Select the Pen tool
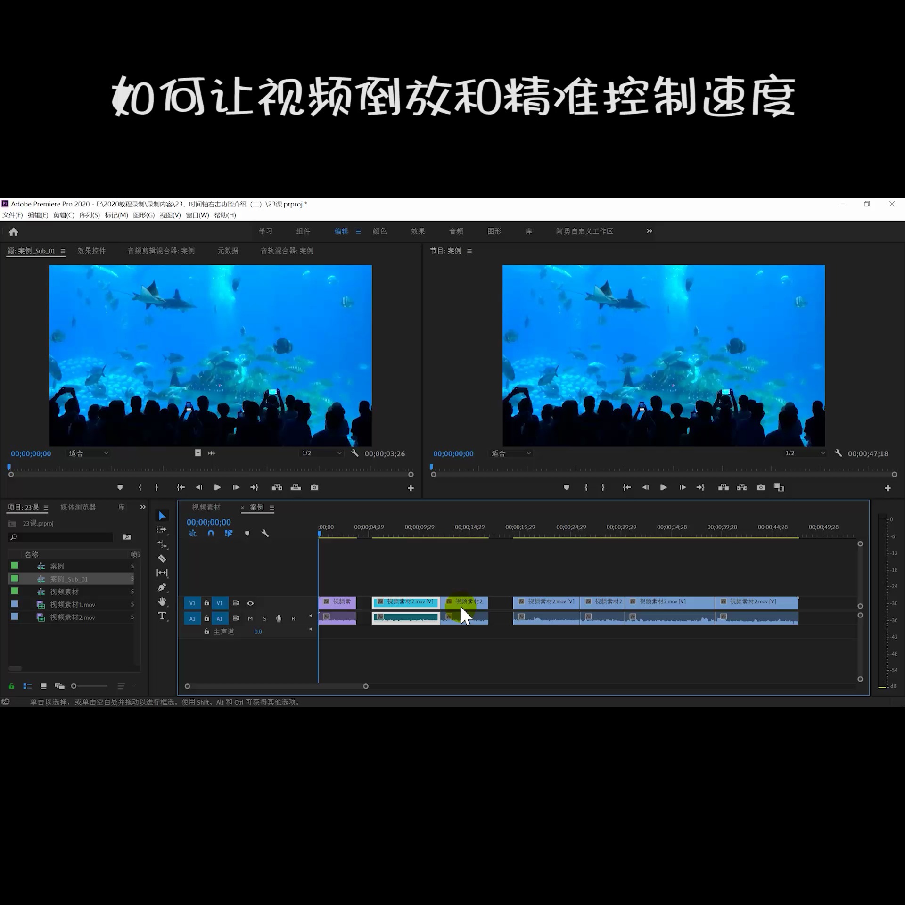This screenshot has width=905, height=905. [x=162, y=587]
